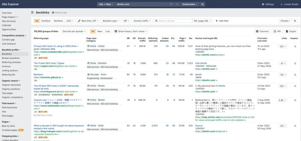
Task: Open the external link icon beside ahrefs.com/
Action: (171, 4)
